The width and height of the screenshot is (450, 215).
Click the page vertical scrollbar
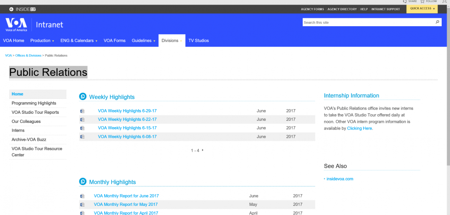point(448,86)
